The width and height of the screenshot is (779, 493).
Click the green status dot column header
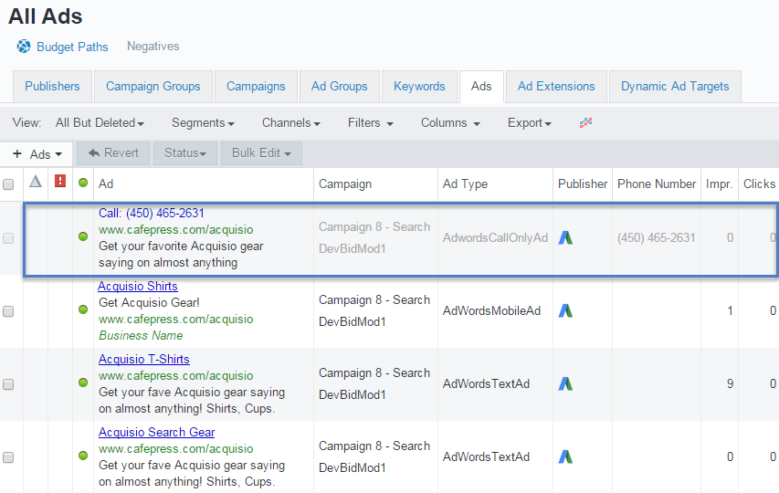[x=83, y=183]
